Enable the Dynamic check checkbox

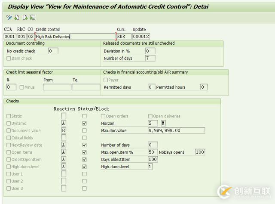click(9, 124)
